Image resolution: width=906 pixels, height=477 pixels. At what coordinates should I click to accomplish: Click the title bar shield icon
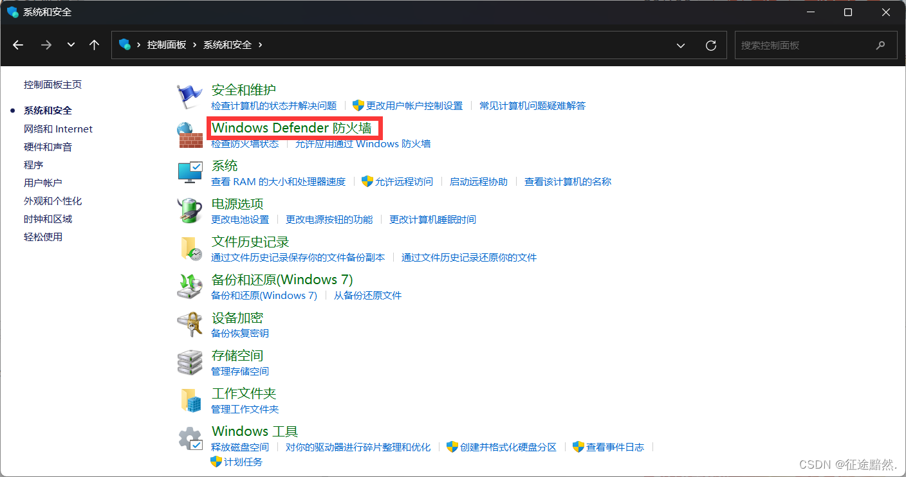(13, 12)
